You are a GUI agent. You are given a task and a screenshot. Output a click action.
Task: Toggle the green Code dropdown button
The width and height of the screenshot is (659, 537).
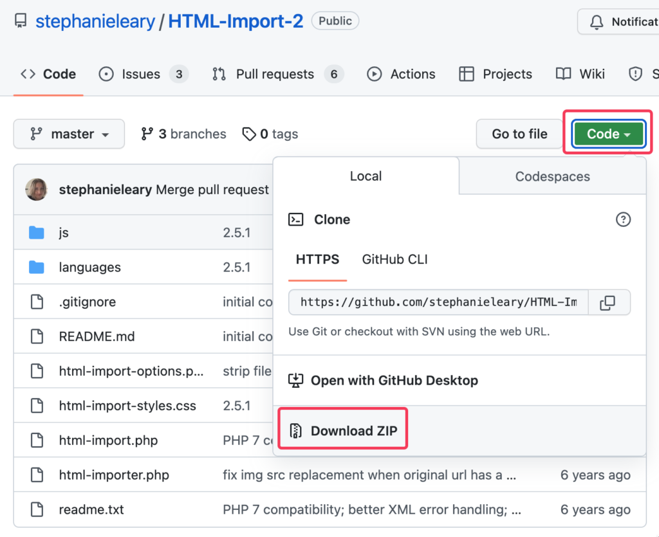[608, 134]
